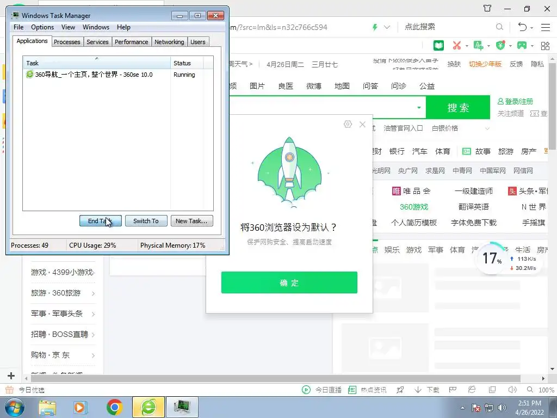Screen dimensions: 557x418
Task: Switch to the Networking tab
Action: tap(169, 42)
